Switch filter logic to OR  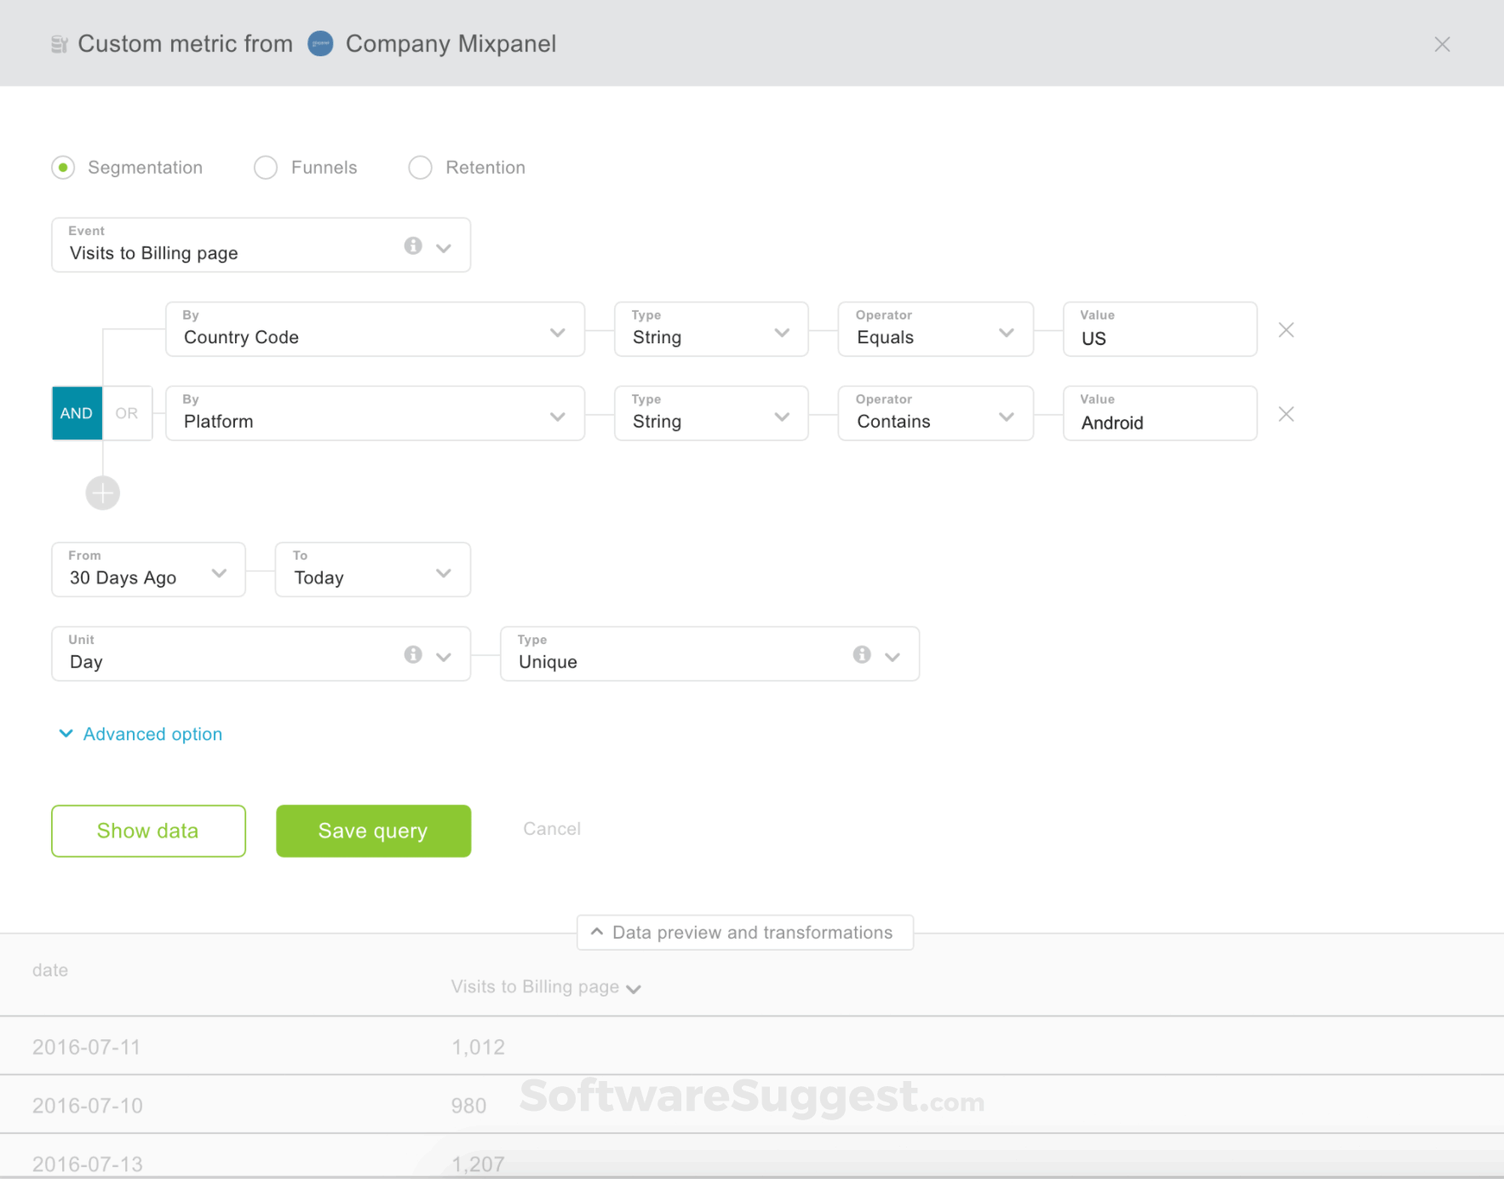pos(127,413)
